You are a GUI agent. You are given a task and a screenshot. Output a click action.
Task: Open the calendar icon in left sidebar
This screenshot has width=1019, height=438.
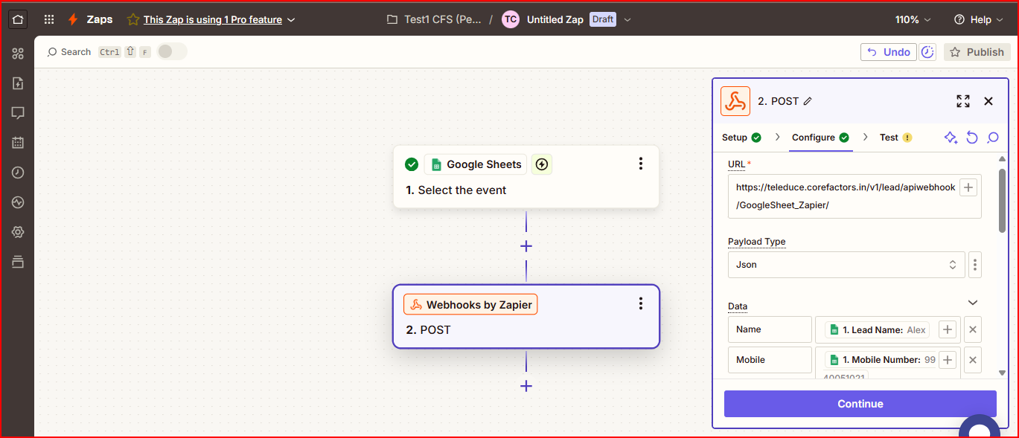(x=18, y=143)
